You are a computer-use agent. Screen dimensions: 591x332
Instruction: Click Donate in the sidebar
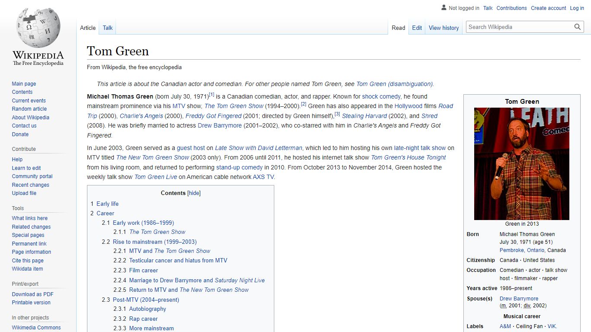coord(20,134)
